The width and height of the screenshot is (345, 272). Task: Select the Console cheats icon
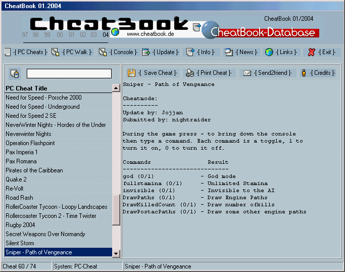[103, 52]
